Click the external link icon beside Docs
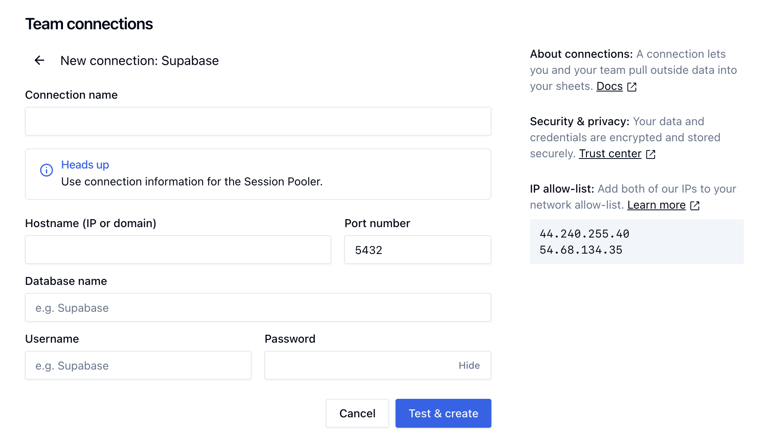Image resolution: width=767 pixels, height=447 pixels. click(x=632, y=87)
